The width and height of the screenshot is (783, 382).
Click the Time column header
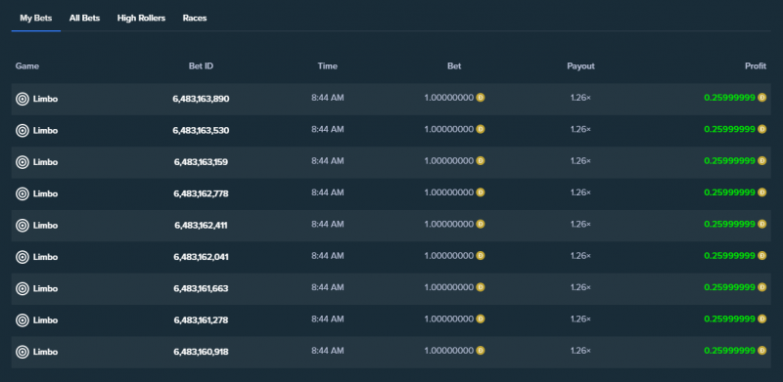pos(328,65)
